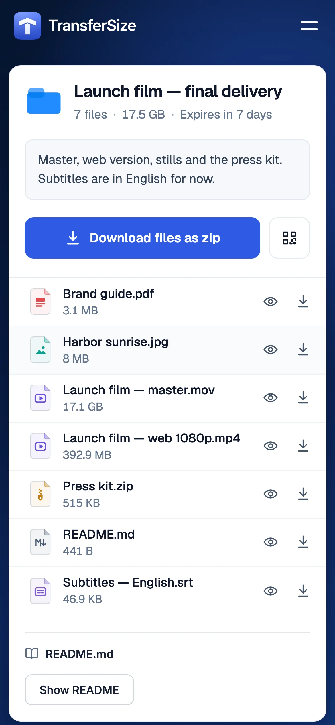335x725 pixels.
Task: Click the 17.1 GB size label
Action: (x=83, y=407)
